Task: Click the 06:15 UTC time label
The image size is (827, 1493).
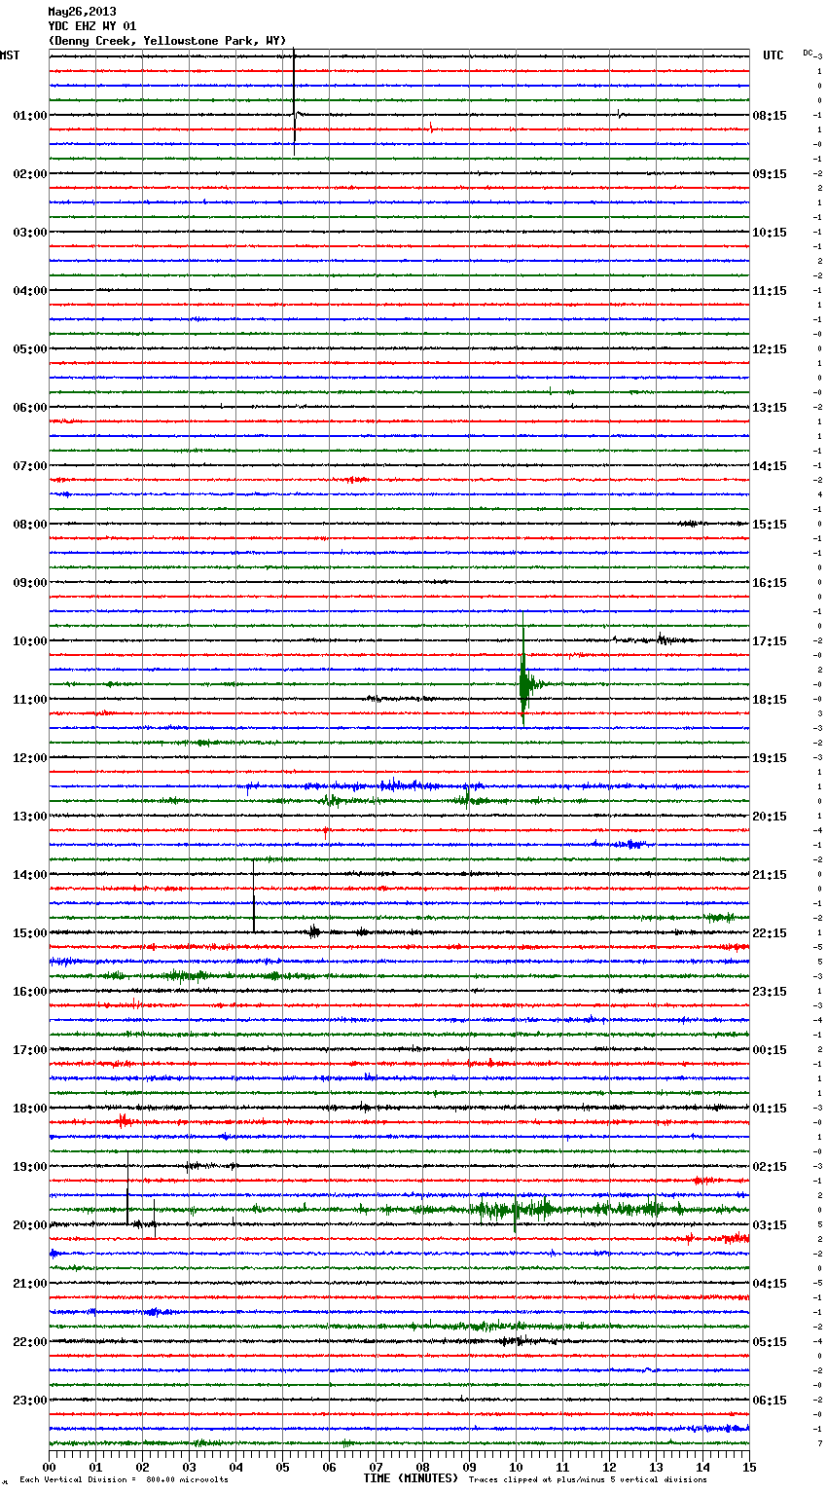Action: 770,1401
